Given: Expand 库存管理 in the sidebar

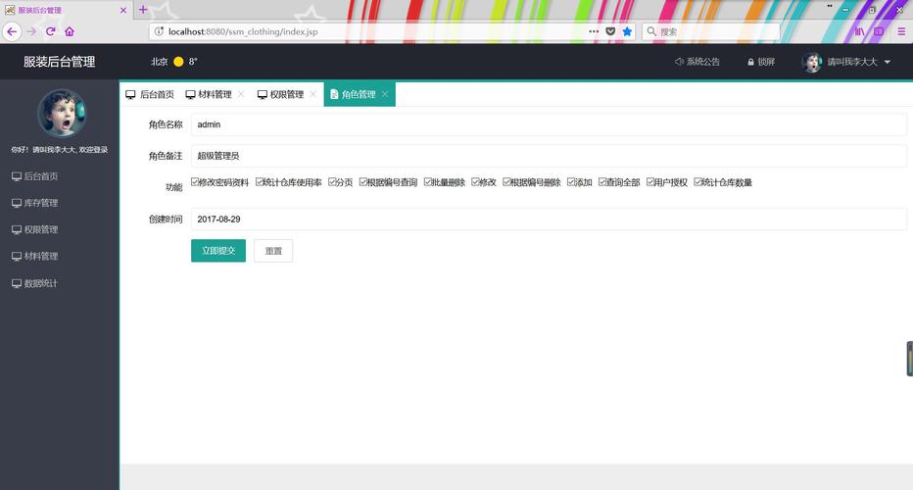Looking at the screenshot, I should (35, 203).
